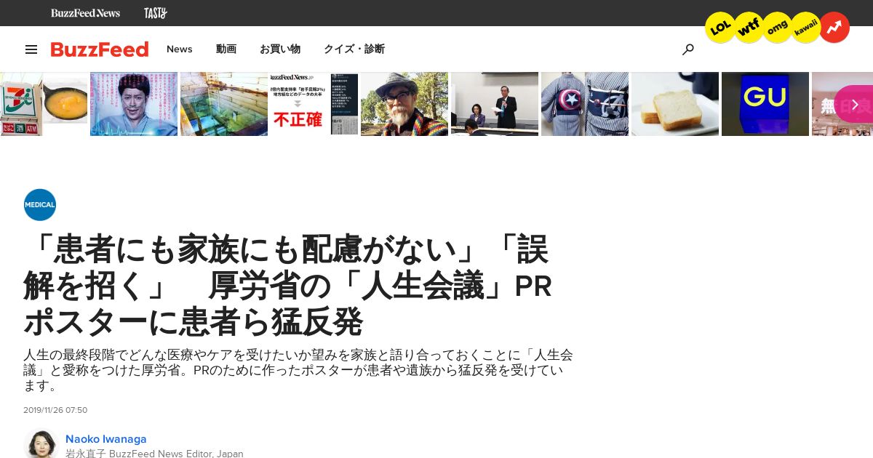The image size is (873, 458).
Task: Open the pool water thumbnail
Action: pos(224,104)
